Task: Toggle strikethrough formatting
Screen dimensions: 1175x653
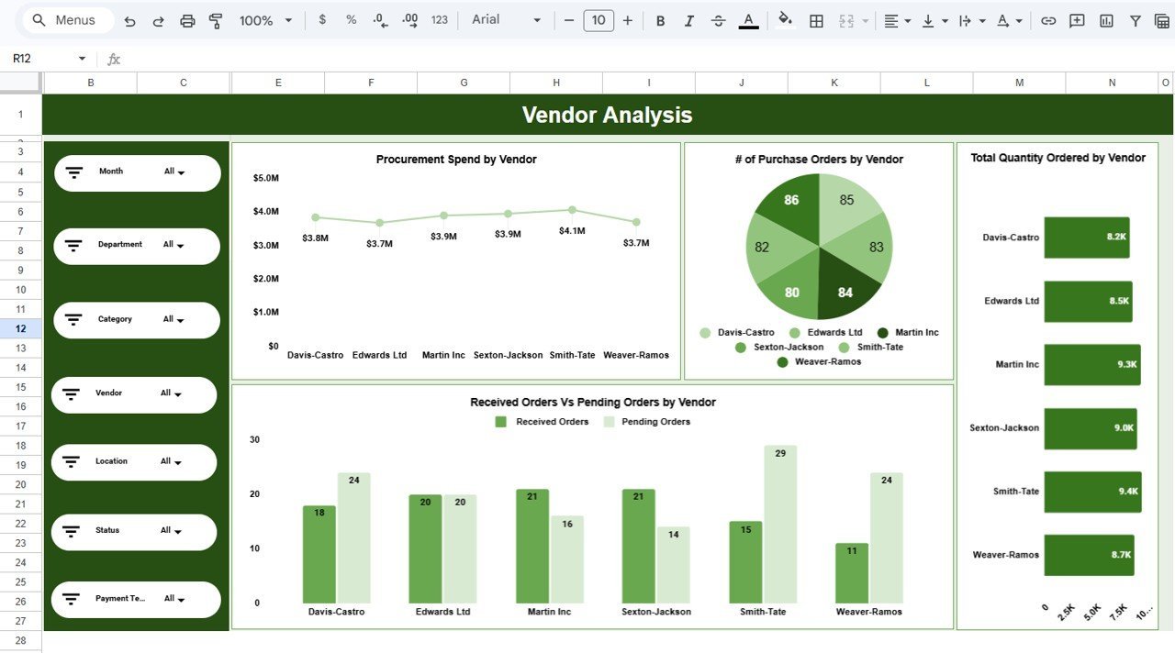Action: coord(719,20)
